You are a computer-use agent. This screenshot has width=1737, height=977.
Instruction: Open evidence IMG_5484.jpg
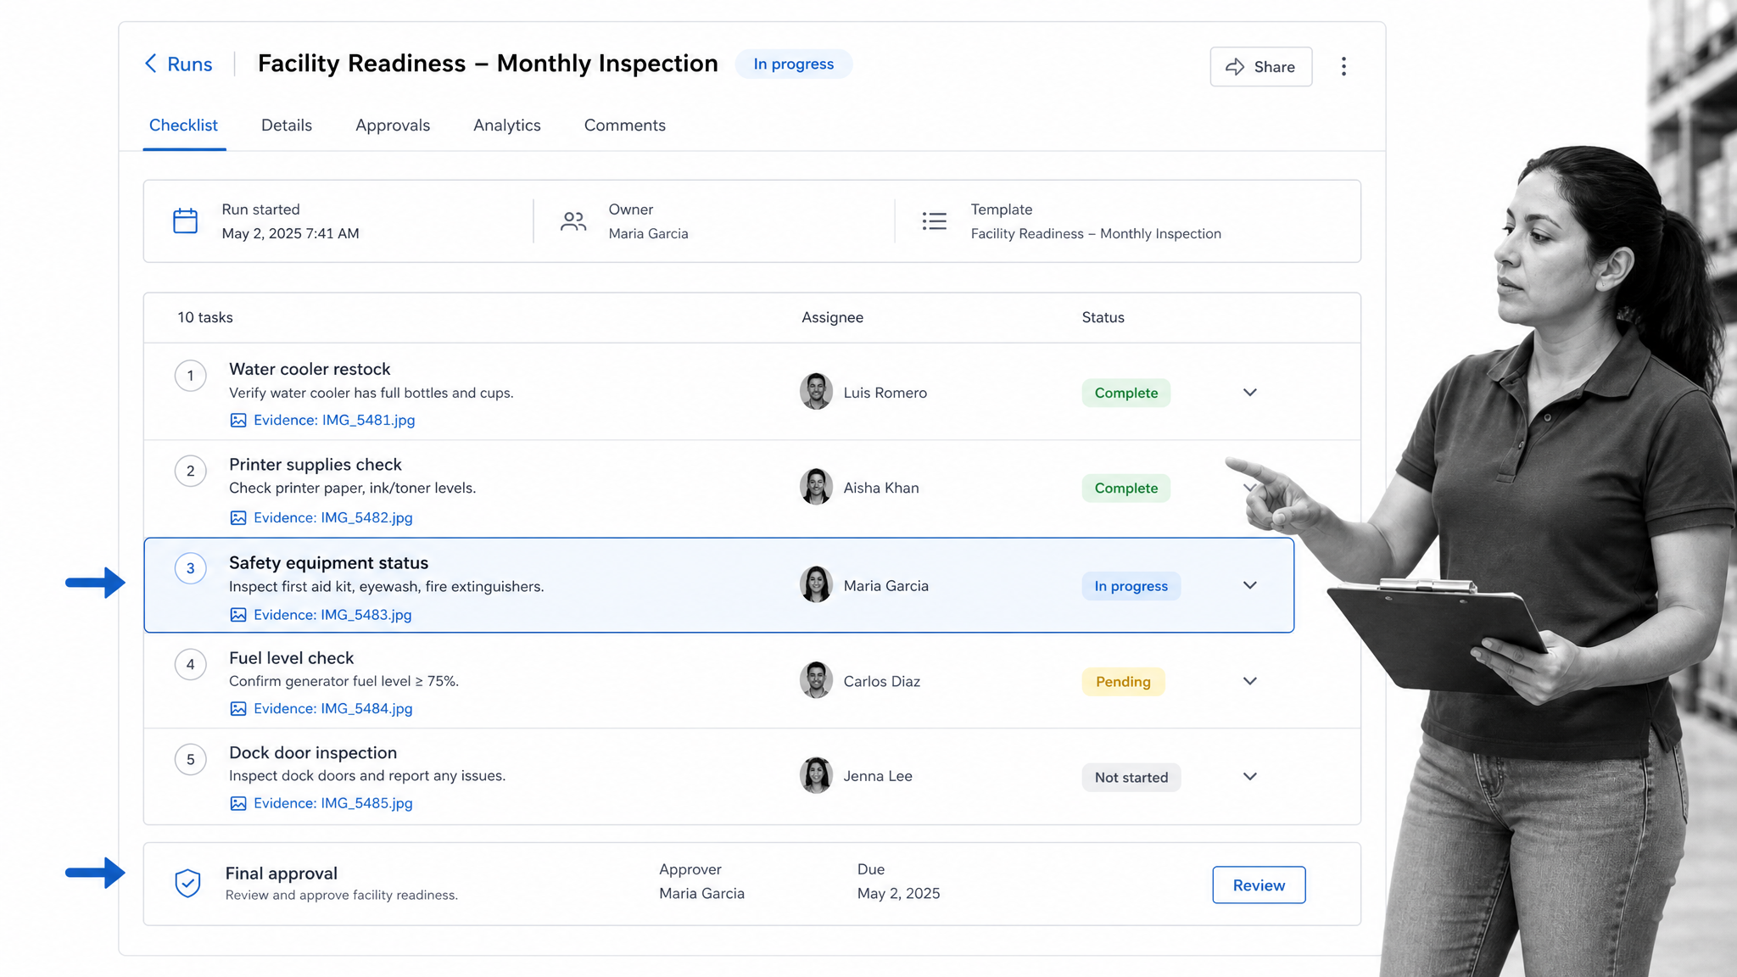point(333,708)
